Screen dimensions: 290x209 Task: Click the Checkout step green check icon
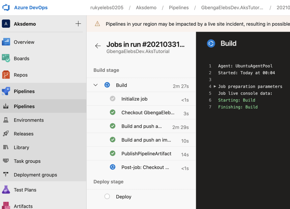(x=112, y=112)
